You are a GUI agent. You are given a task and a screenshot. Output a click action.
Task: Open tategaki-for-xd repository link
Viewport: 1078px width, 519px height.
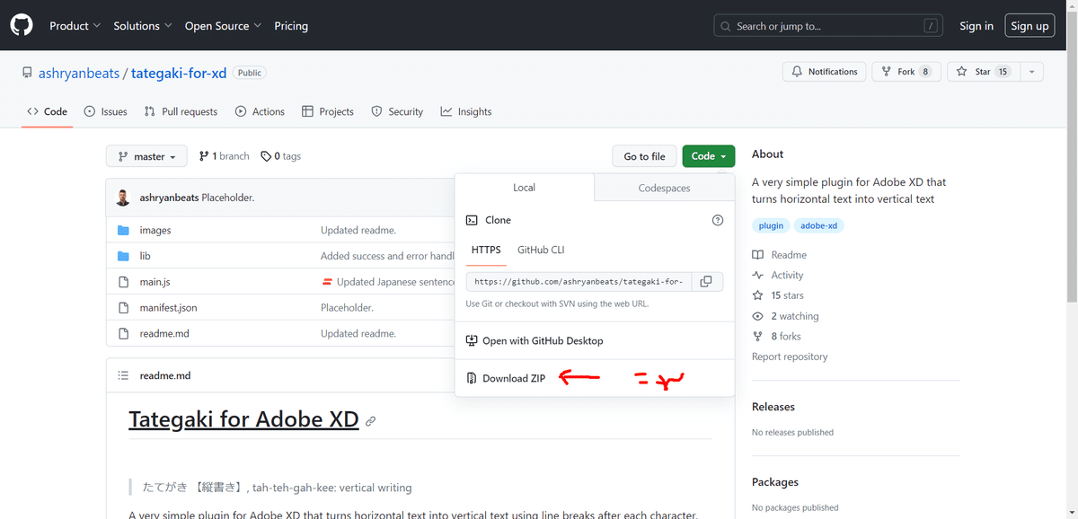click(x=179, y=73)
